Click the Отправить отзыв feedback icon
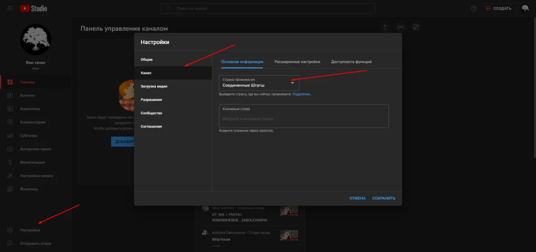The image size is (536, 252). (10, 244)
